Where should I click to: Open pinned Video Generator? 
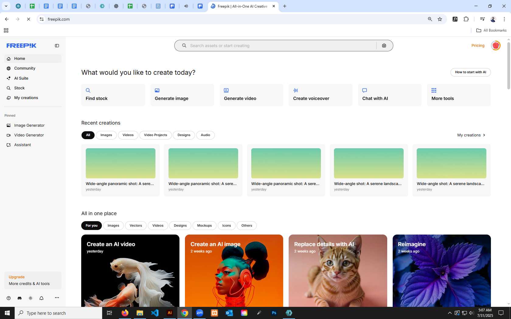point(33,135)
